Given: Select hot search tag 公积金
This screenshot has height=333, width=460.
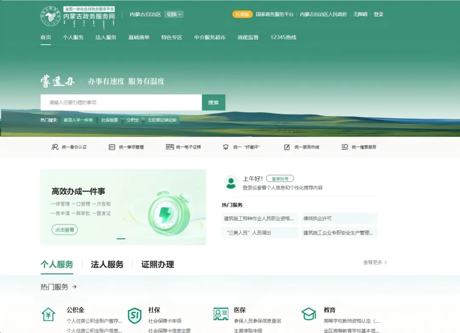Looking at the screenshot, I should (x=132, y=120).
